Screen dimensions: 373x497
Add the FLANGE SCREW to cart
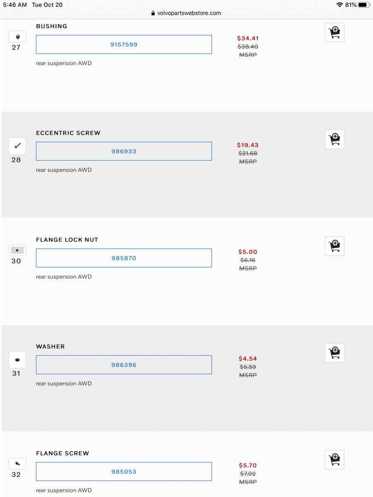pos(334,459)
